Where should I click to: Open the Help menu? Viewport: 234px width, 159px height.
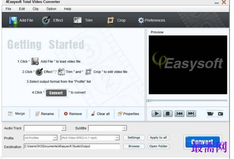(x=68, y=9)
